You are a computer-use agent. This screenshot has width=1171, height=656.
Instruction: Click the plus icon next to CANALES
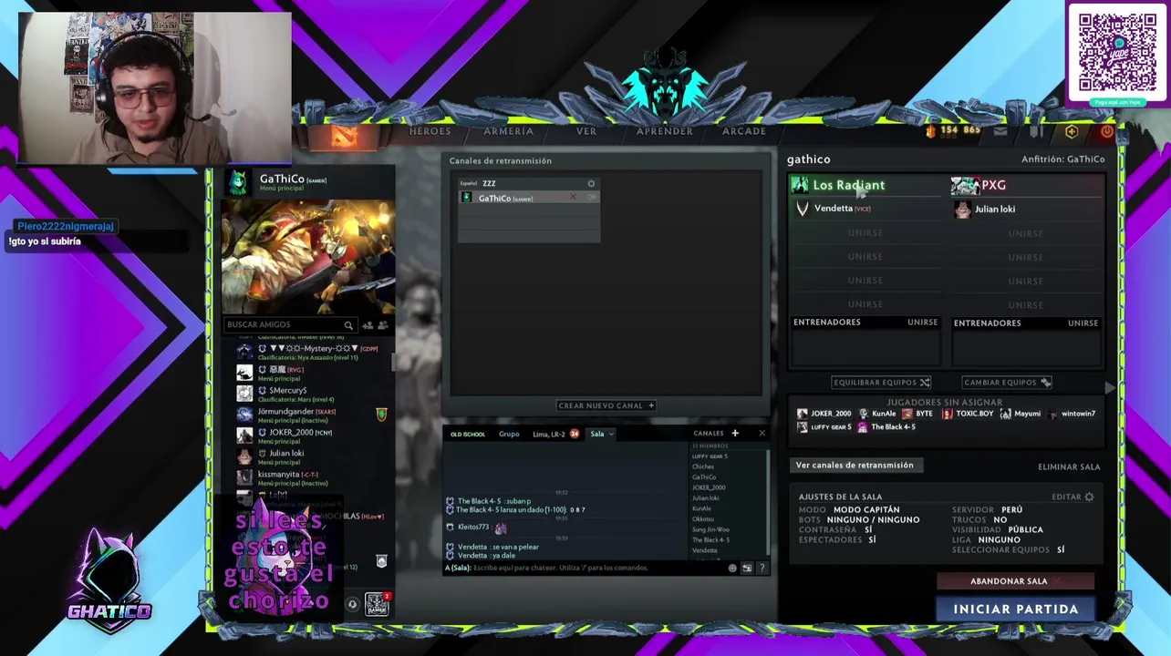coord(735,434)
